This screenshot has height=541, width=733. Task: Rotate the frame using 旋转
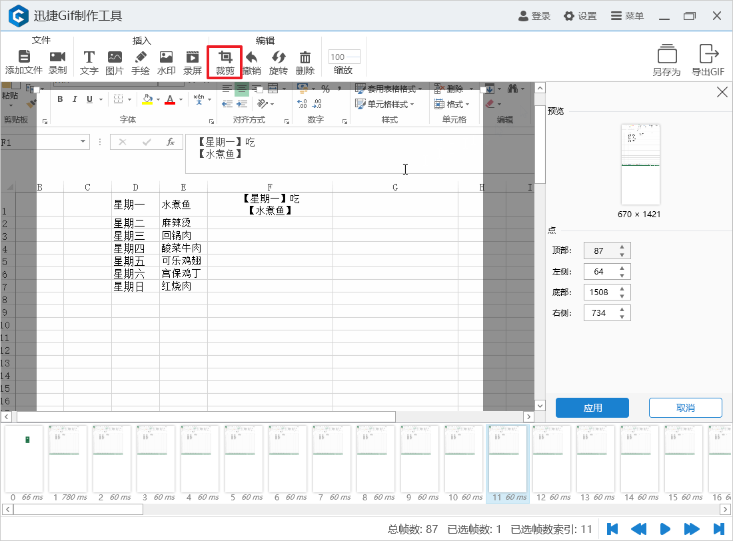click(x=279, y=62)
